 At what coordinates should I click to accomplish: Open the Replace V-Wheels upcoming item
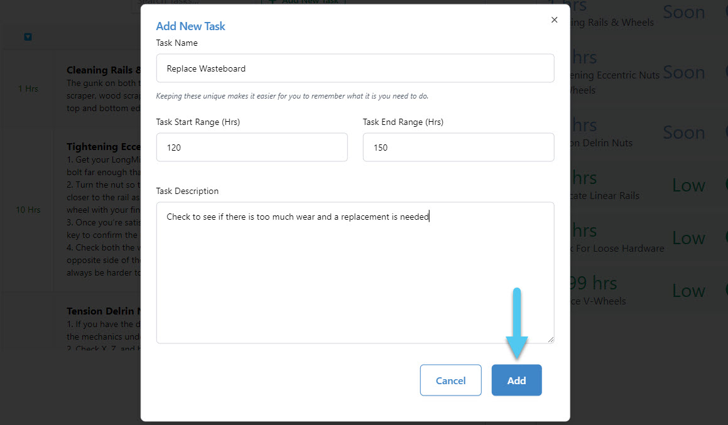[x=598, y=301]
